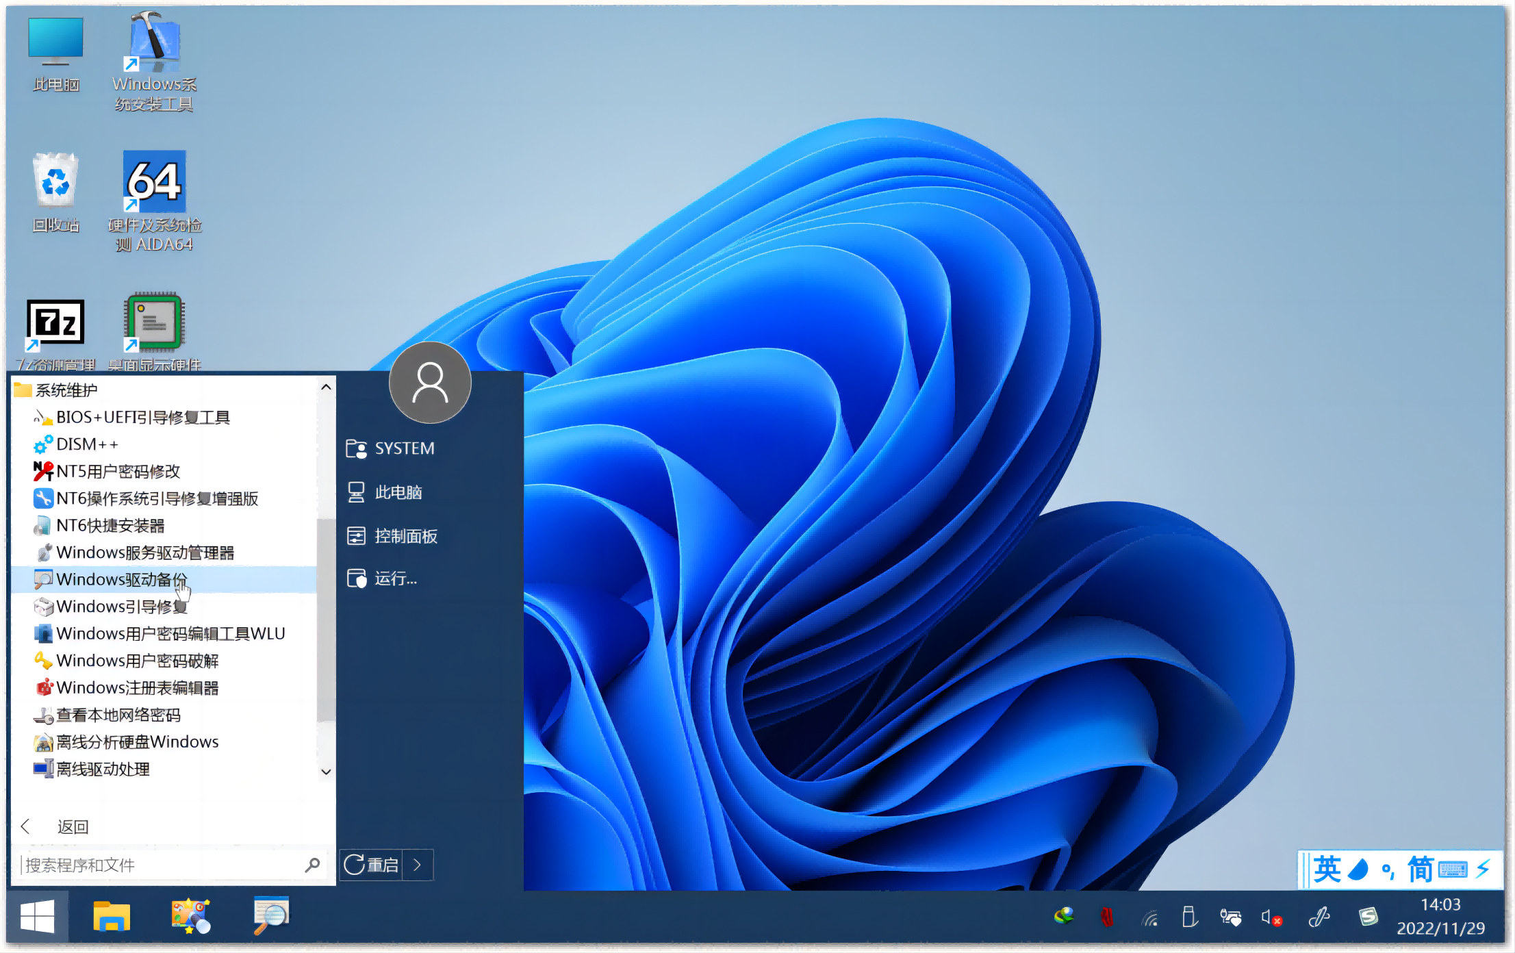Collapse the 系统维护 folder
The width and height of the screenshot is (1515, 953).
tap(66, 390)
